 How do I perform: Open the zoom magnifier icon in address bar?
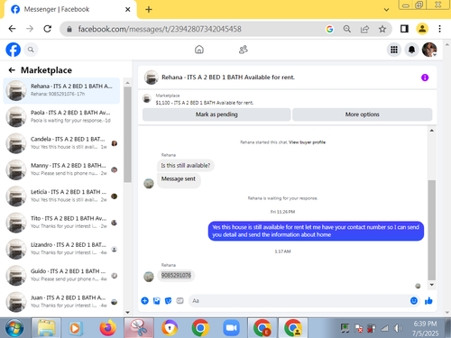point(347,29)
